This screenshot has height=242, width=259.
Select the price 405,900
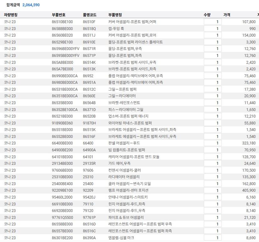click(x=249, y=190)
